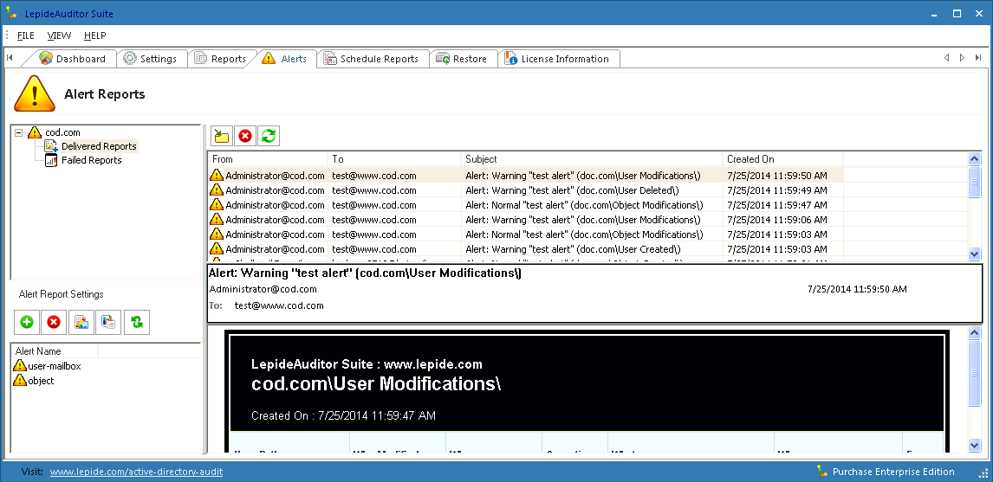Click the Administrator@cod.com sender in preview
The width and height of the screenshot is (993, 482).
(263, 289)
